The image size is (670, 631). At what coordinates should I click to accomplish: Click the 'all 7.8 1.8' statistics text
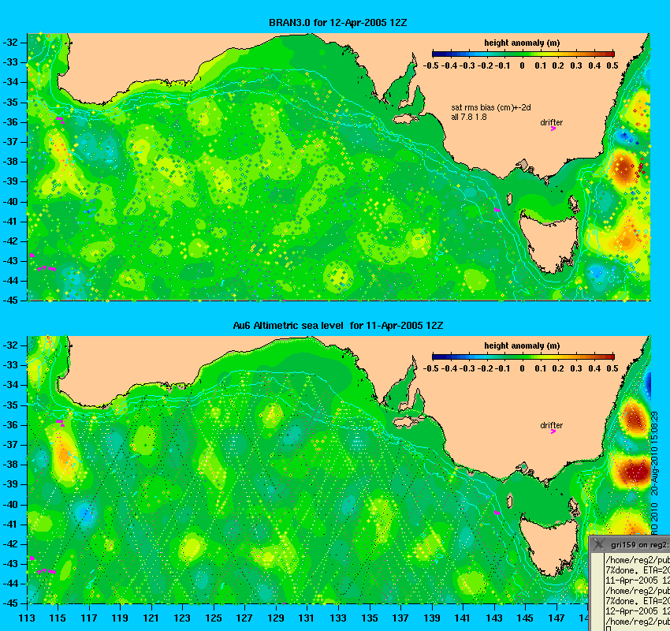pyautogui.click(x=469, y=117)
